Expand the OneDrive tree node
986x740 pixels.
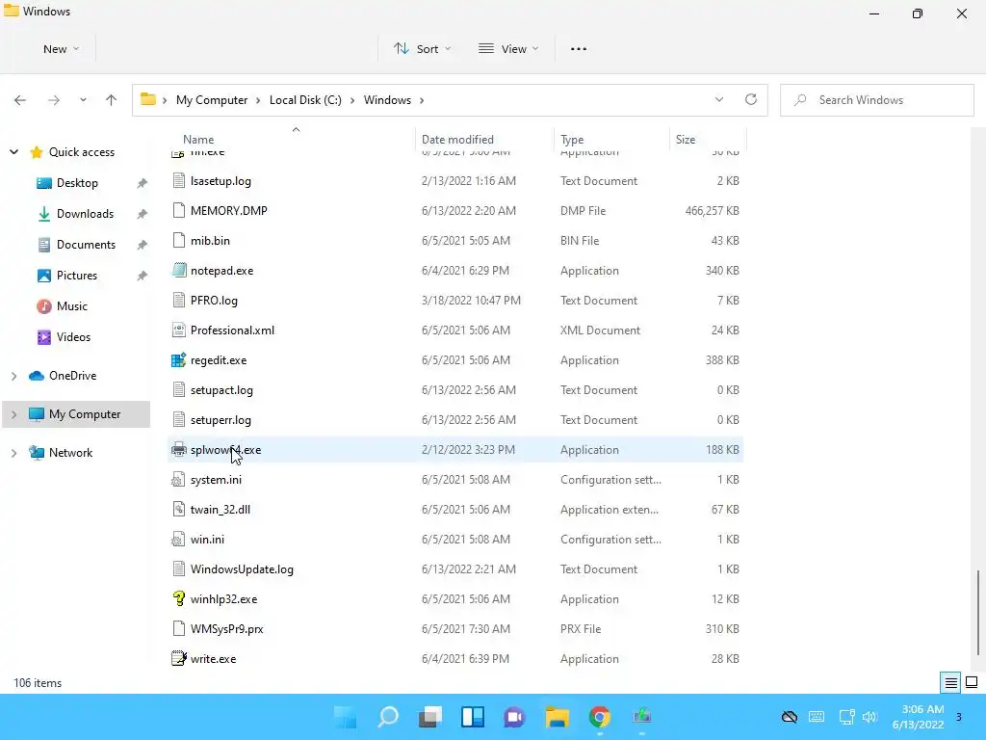(x=13, y=376)
